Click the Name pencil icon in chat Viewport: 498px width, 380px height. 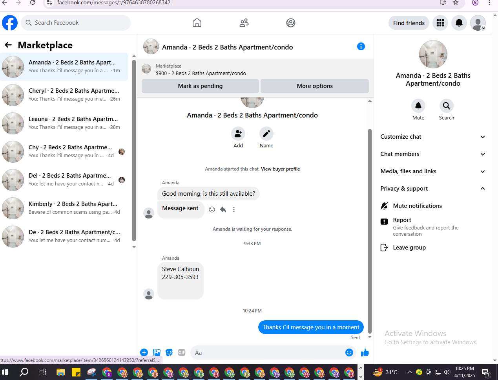(266, 134)
